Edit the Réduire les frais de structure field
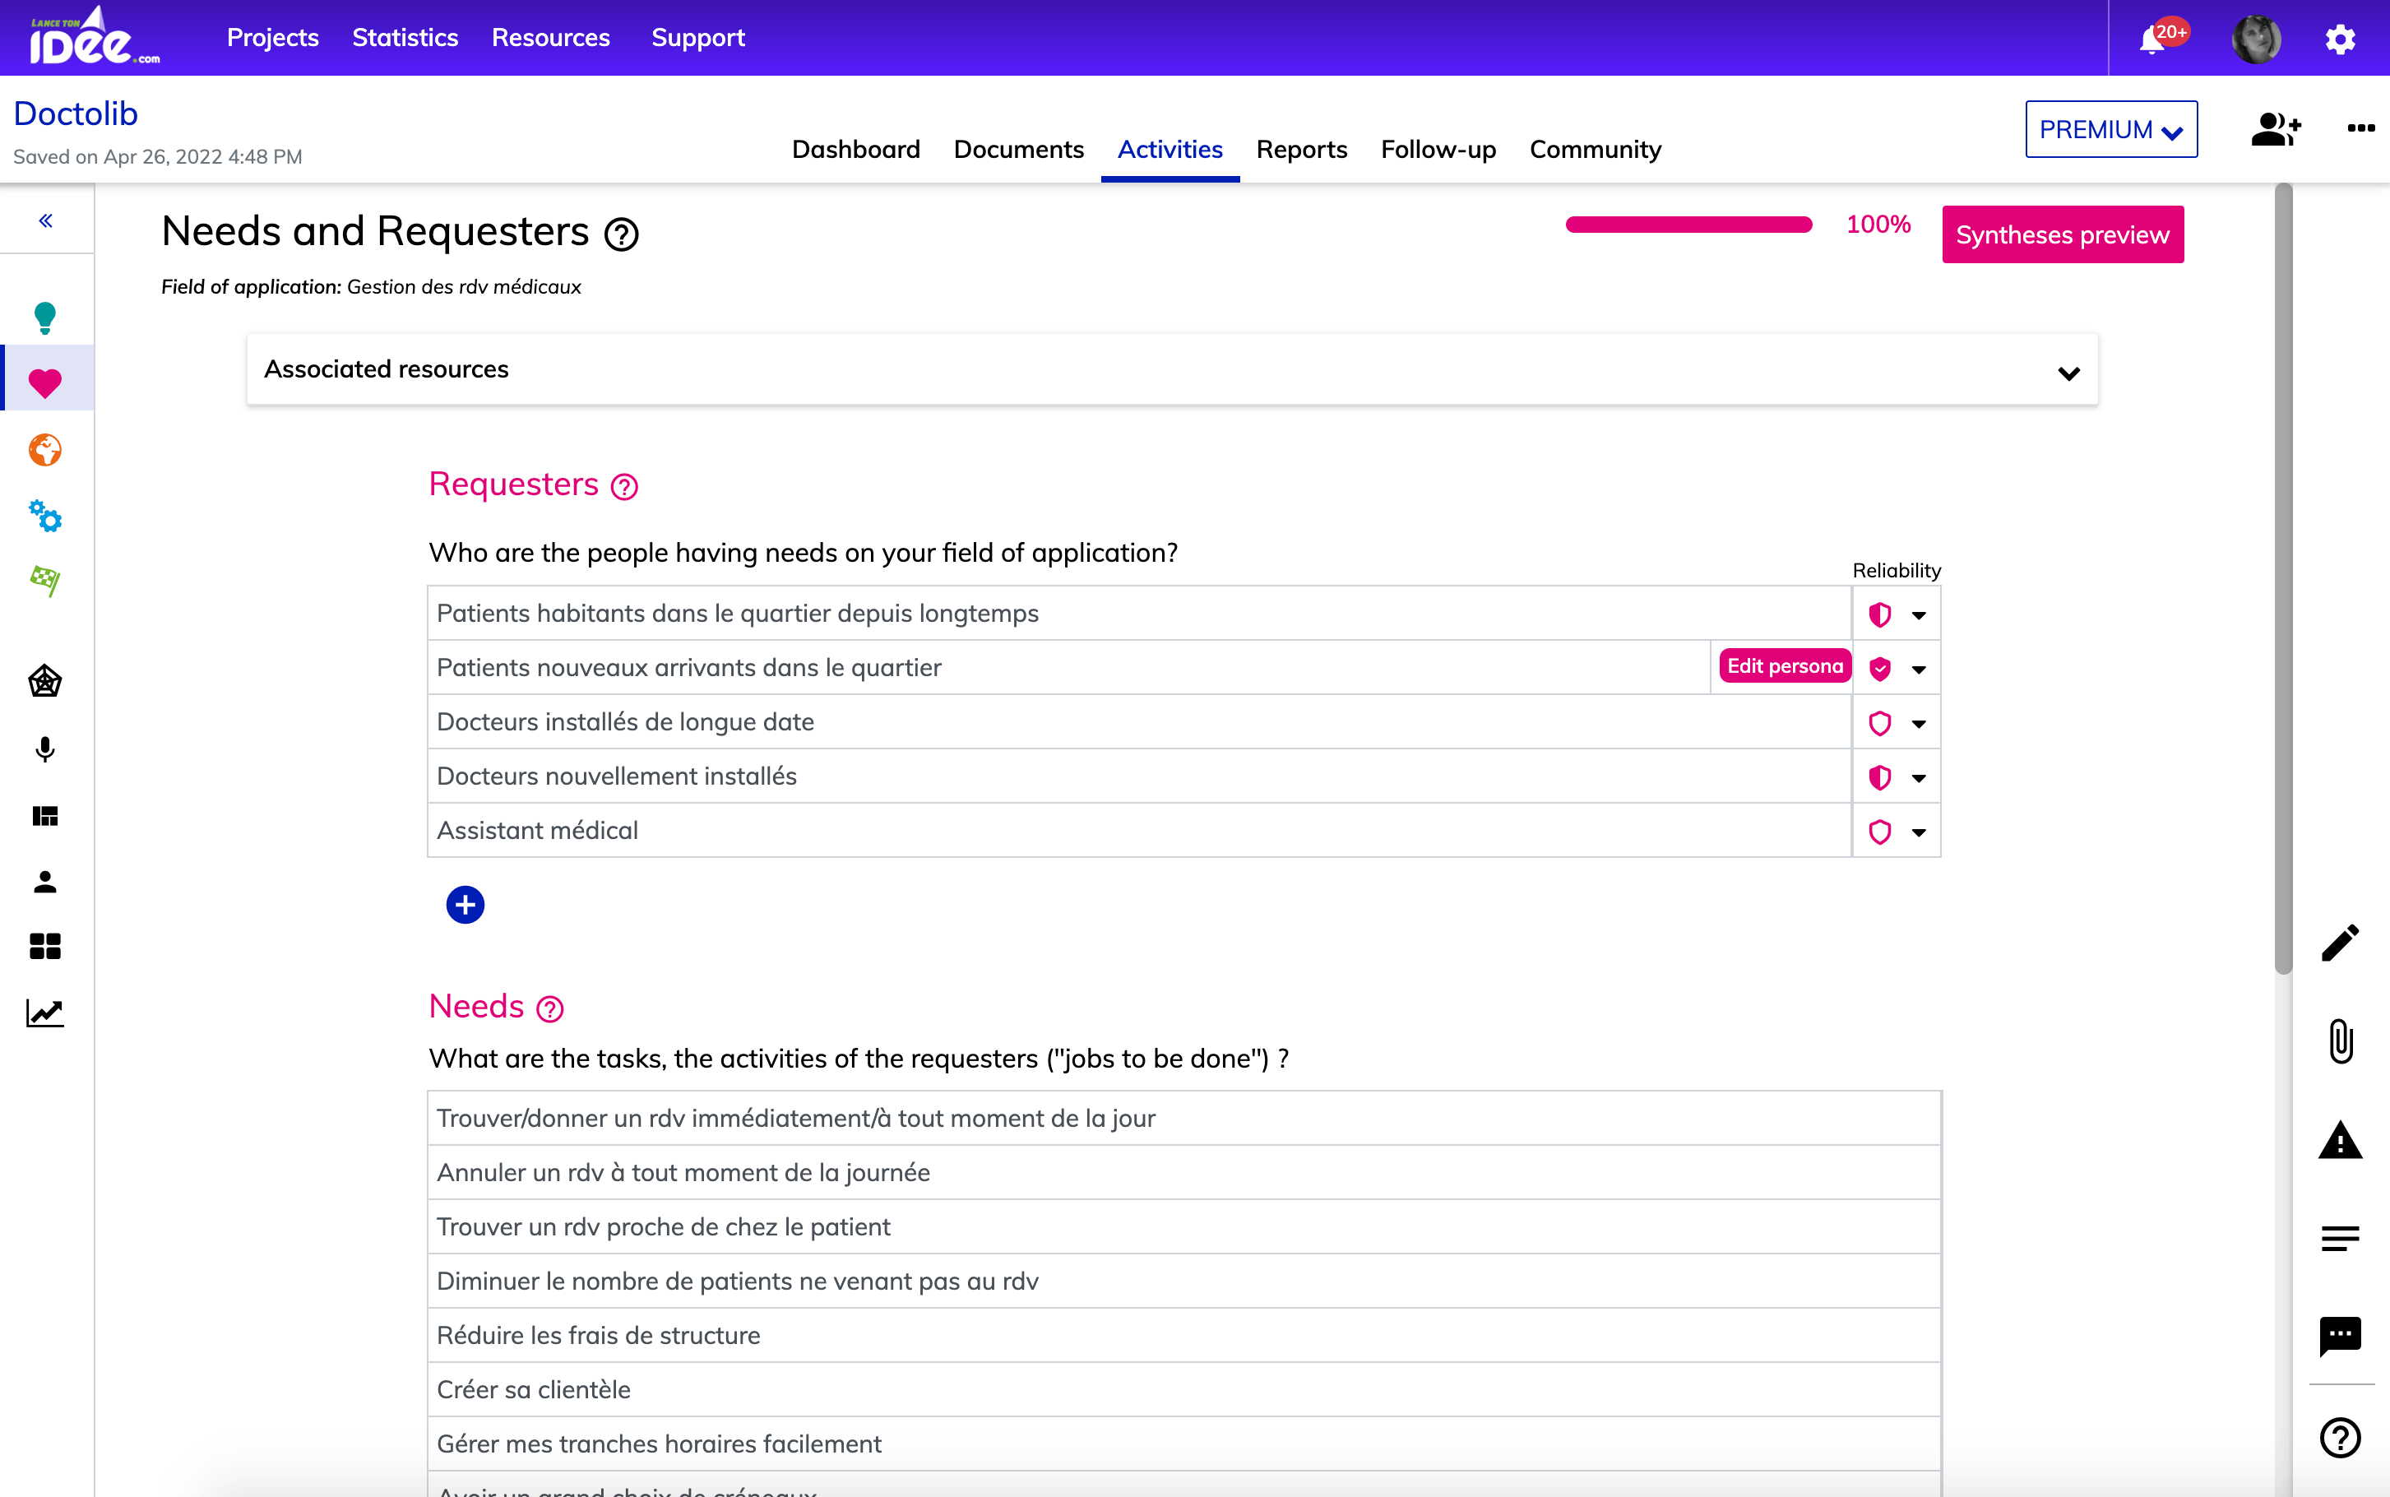The height and width of the screenshot is (1497, 2390). click(x=1183, y=1336)
